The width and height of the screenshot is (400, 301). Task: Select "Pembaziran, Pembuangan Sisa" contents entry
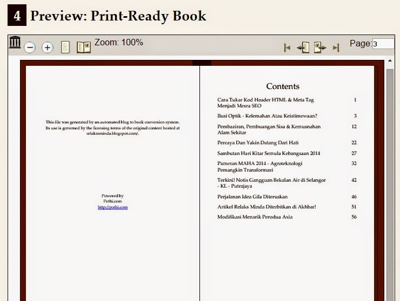(x=269, y=129)
